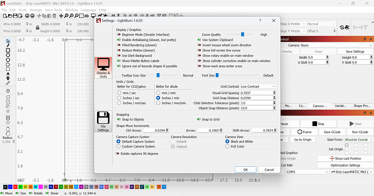Expand the Start From Absolute Coords dropdown
The image size is (374, 196).
[x=358, y=140]
